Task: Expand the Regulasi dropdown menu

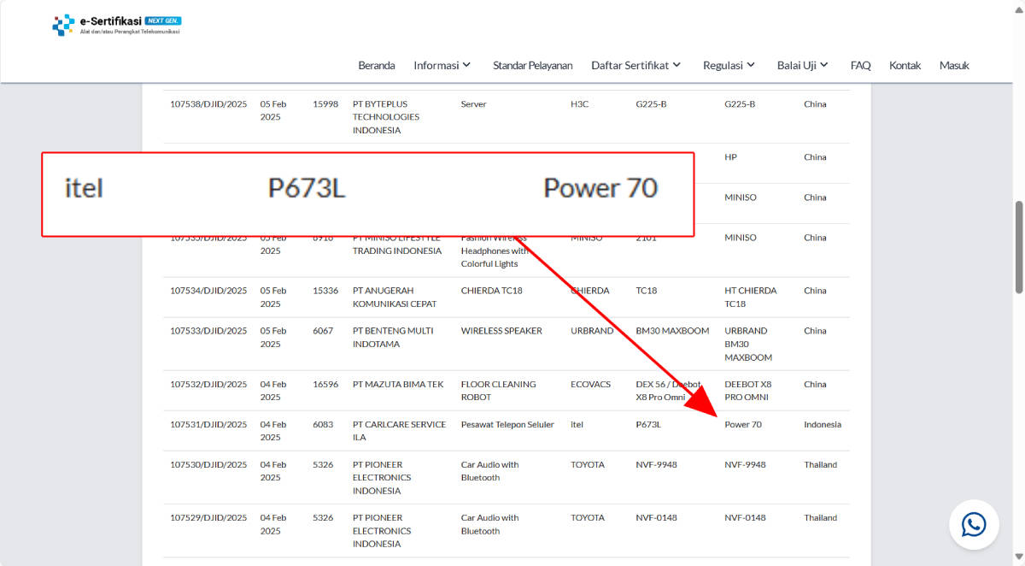Action: tap(729, 65)
